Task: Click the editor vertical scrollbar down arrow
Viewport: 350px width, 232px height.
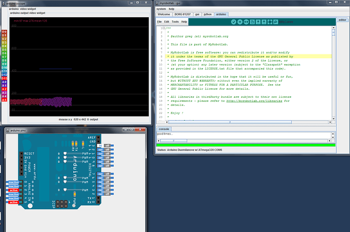Action: (x=333, y=119)
